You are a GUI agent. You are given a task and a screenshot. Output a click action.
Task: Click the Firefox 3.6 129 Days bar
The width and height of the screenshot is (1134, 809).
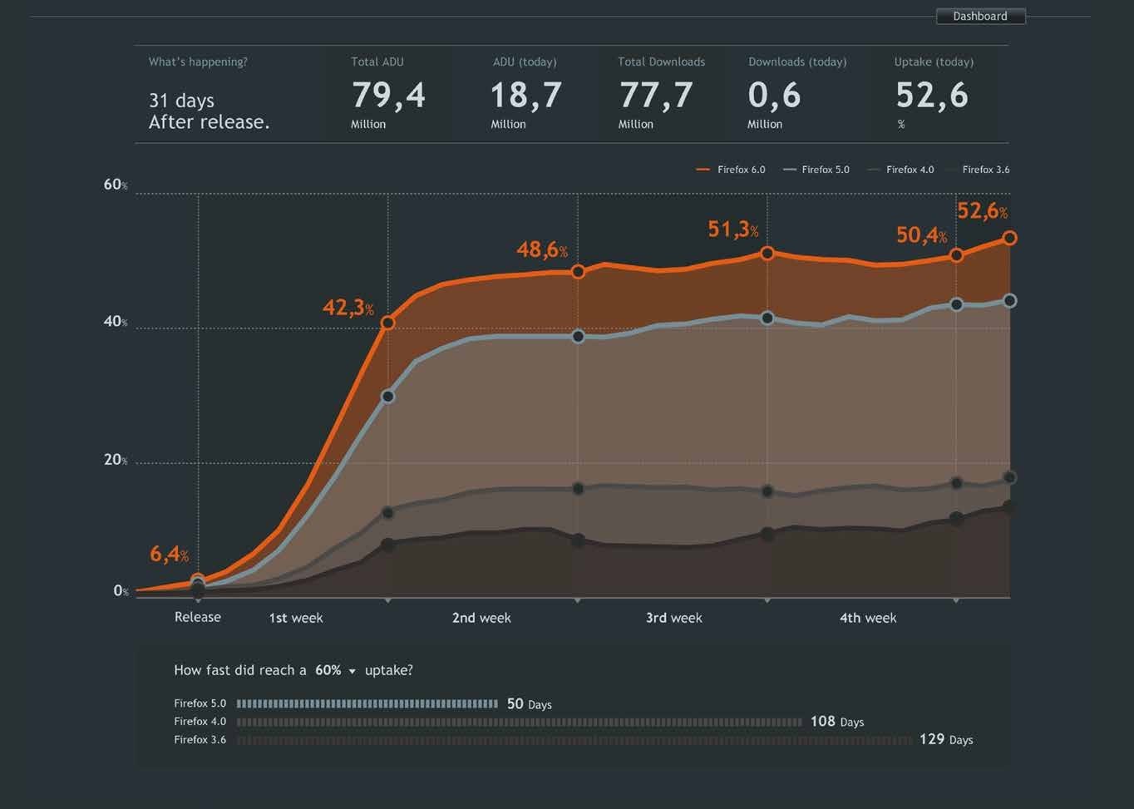574,740
